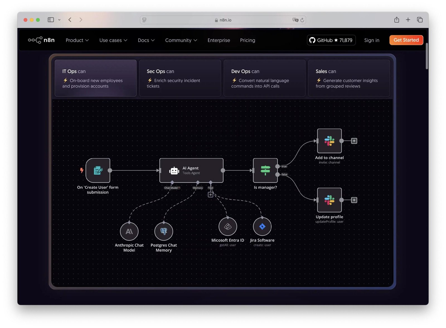Click the Anthropic Chat Model node icon
The width and height of the screenshot is (446, 328).
pos(129,231)
